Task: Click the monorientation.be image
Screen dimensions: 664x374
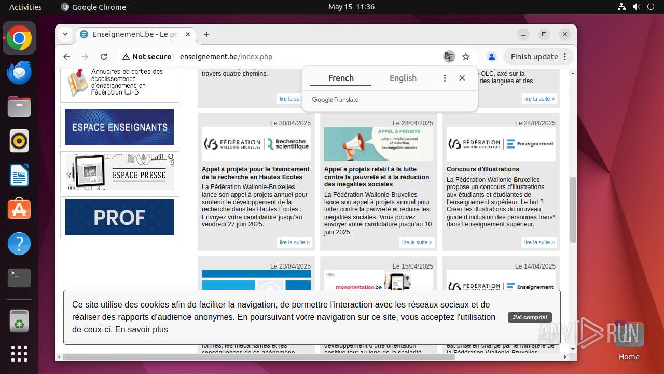Action: click(x=379, y=280)
